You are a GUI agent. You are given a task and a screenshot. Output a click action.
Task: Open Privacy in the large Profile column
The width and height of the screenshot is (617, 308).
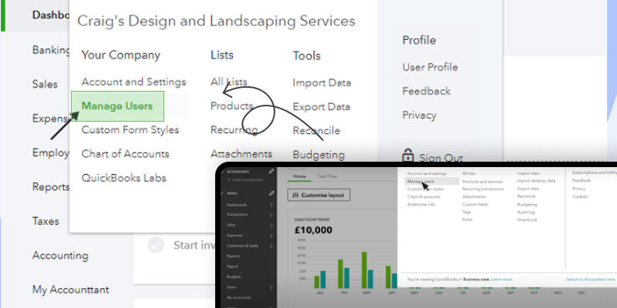click(419, 115)
